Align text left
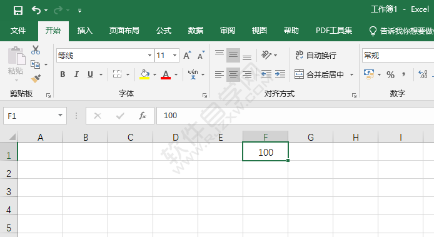 tap(220, 74)
